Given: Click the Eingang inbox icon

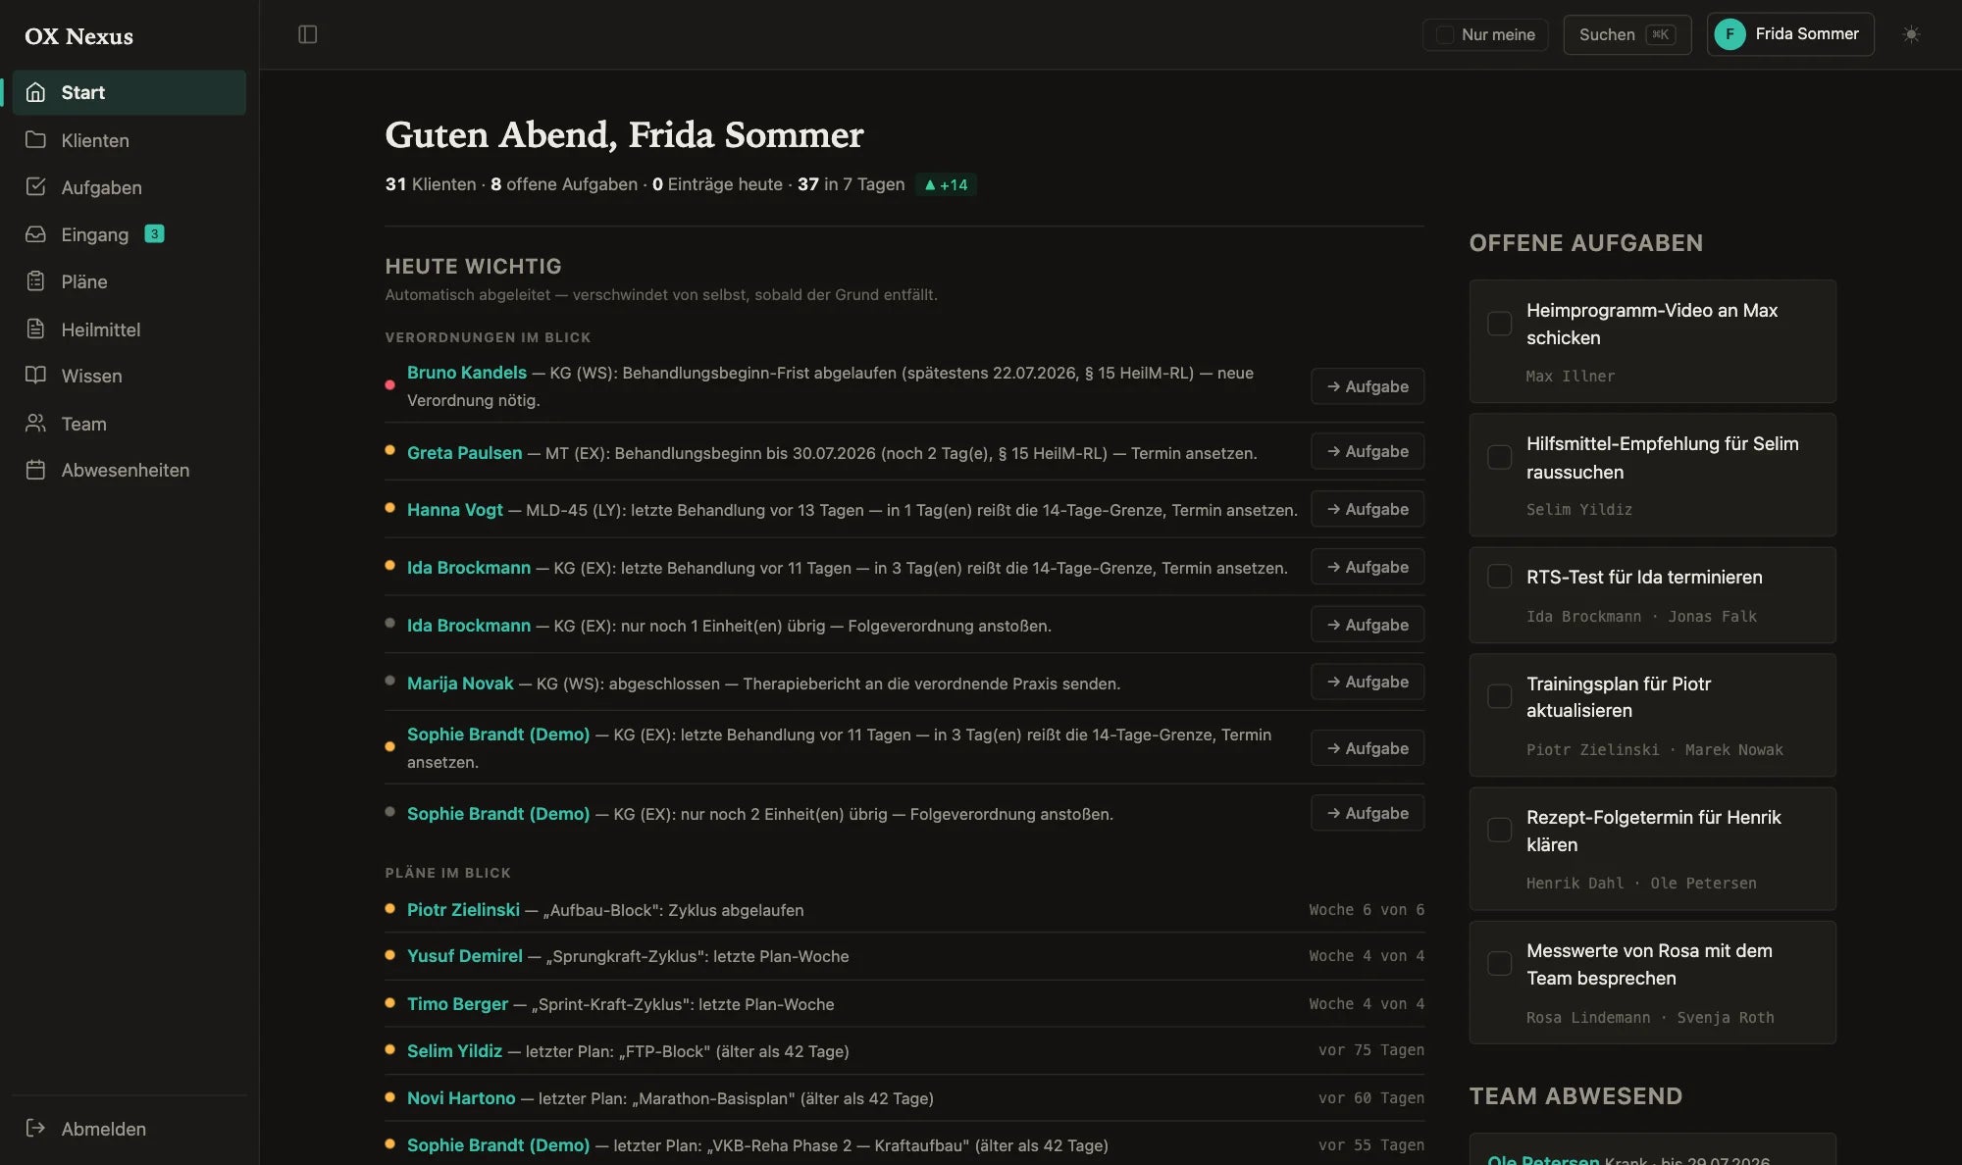Looking at the screenshot, I should pos(36,234).
